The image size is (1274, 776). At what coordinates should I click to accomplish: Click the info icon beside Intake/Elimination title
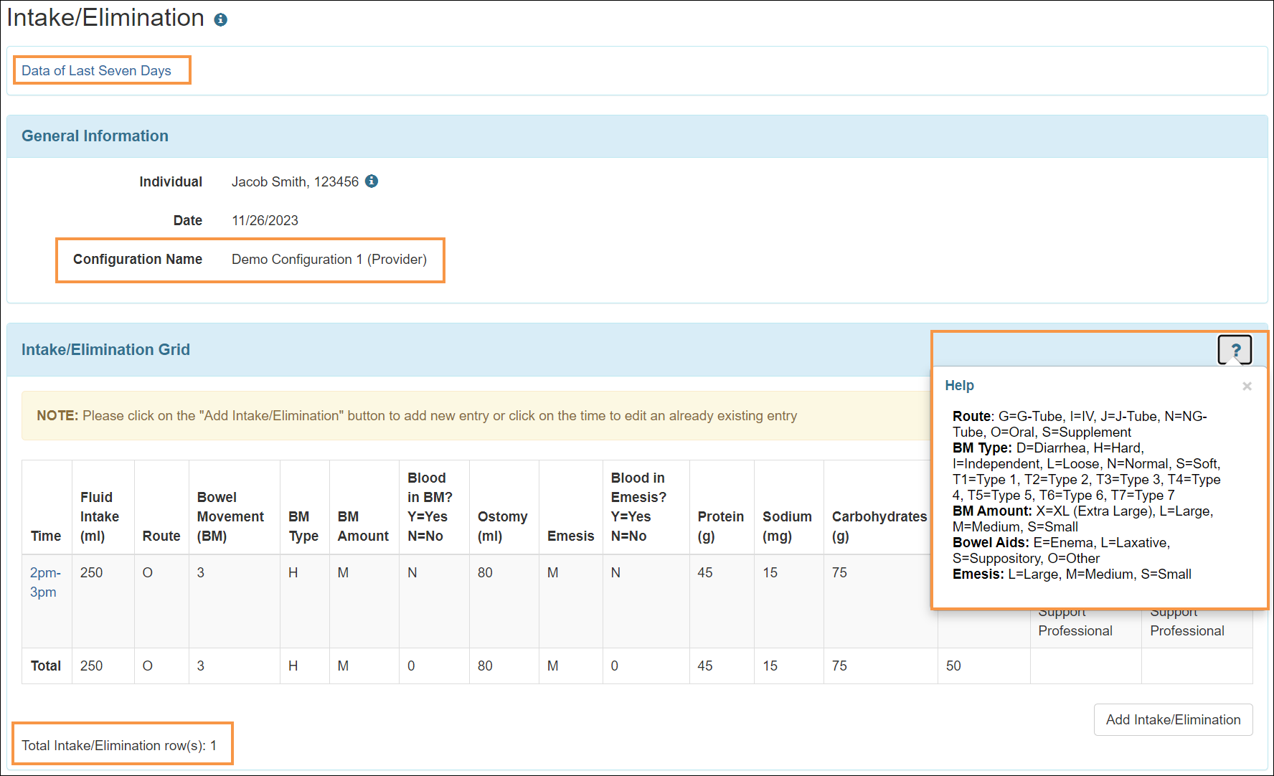pos(220,19)
